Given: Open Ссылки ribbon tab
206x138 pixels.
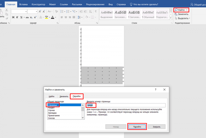Looking at the screenshot, I should coord(64,4).
